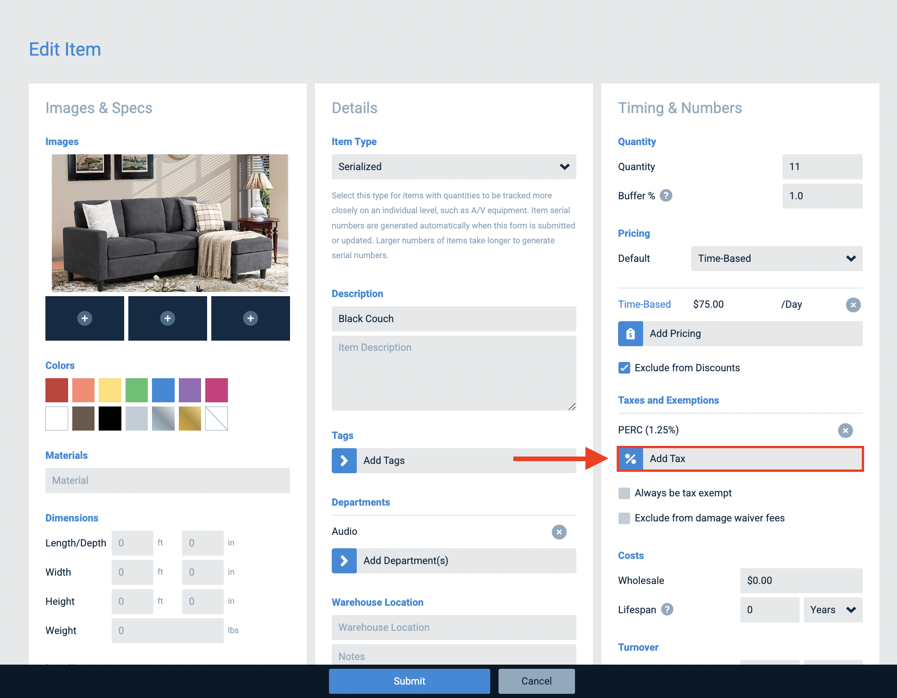Select the red color swatch
Image resolution: width=897 pixels, height=698 pixels.
point(57,390)
